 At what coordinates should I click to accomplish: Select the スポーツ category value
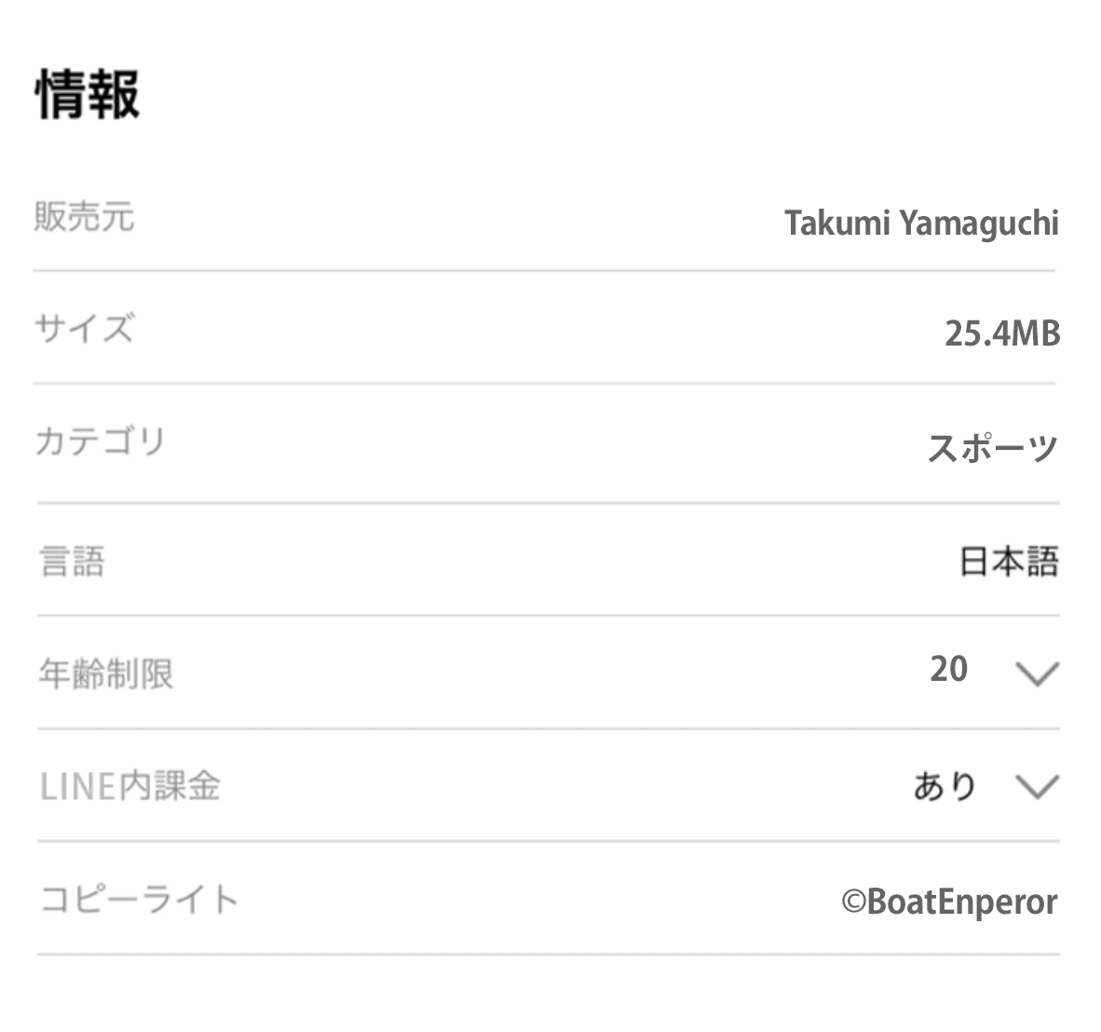993,448
